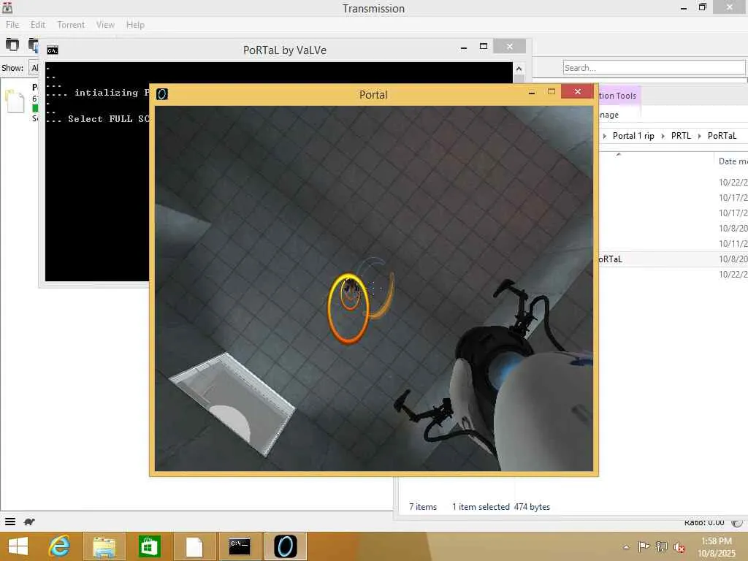Open Transmission options hamburger icon
Viewport: 748px width, 561px height.
pyautogui.click(x=10, y=522)
